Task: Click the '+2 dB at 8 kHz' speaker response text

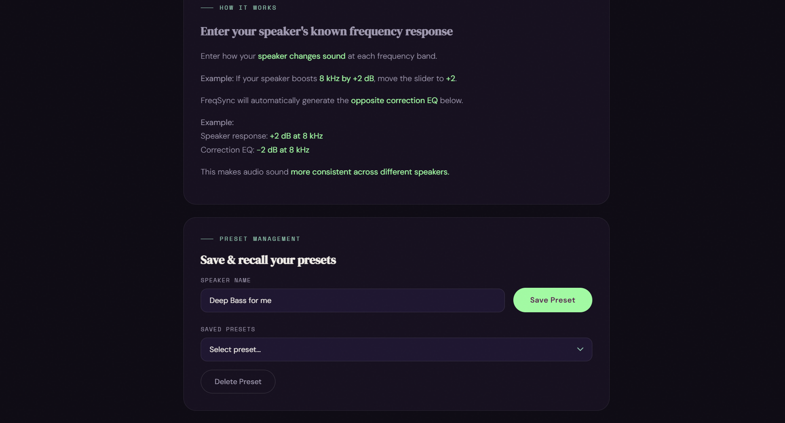Action: point(296,136)
